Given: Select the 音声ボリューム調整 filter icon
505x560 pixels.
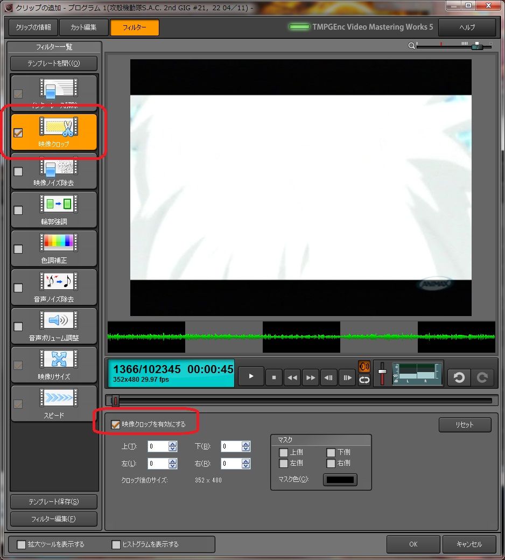Looking at the screenshot, I should 59,320.
